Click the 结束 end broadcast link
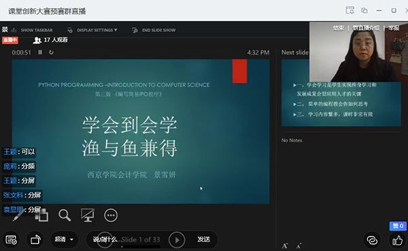 pyautogui.click(x=338, y=28)
